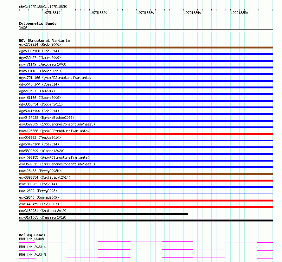
Task: Open variant nsv1006202 (Coe2014)
Action: pos(38,184)
